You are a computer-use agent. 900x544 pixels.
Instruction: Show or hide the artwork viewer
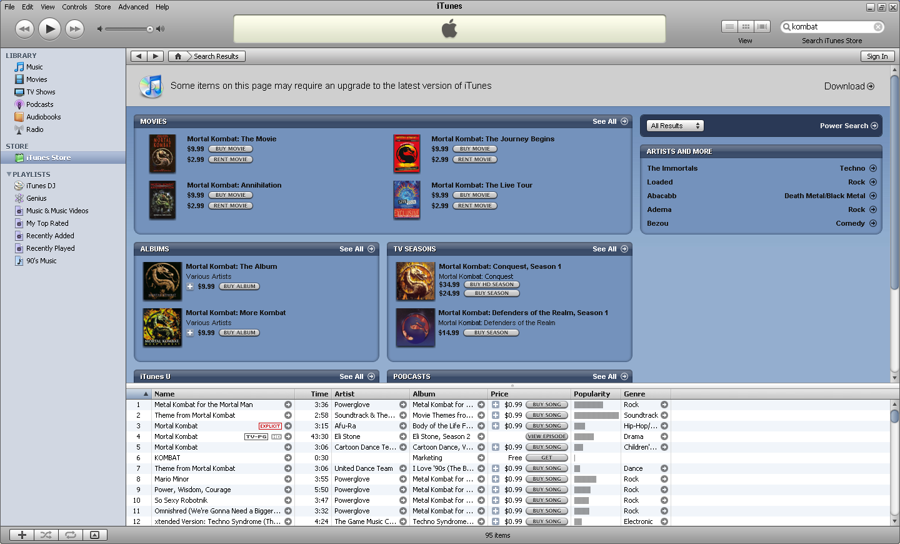pos(94,535)
